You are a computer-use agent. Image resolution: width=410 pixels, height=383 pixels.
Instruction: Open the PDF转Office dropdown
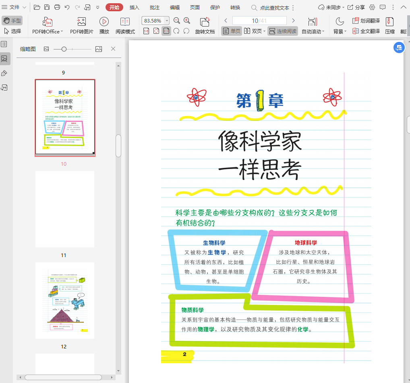tap(48, 25)
